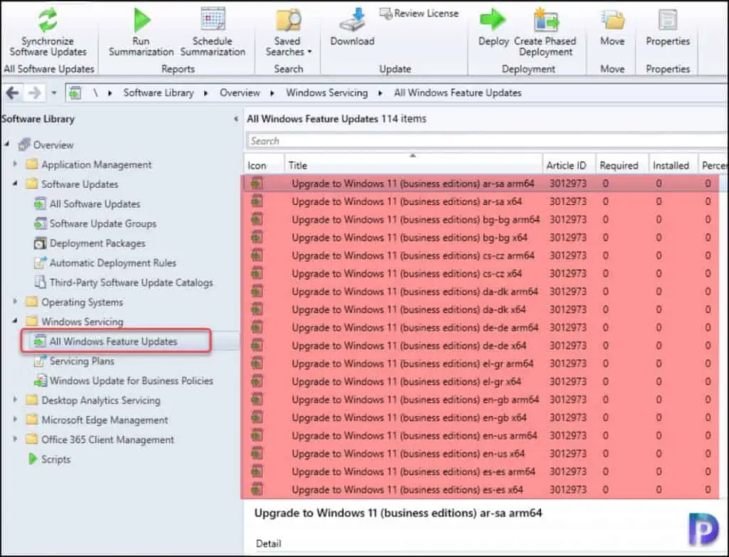Click the breadcrumb root console icon
This screenshot has width=729, height=557.
click(x=75, y=93)
